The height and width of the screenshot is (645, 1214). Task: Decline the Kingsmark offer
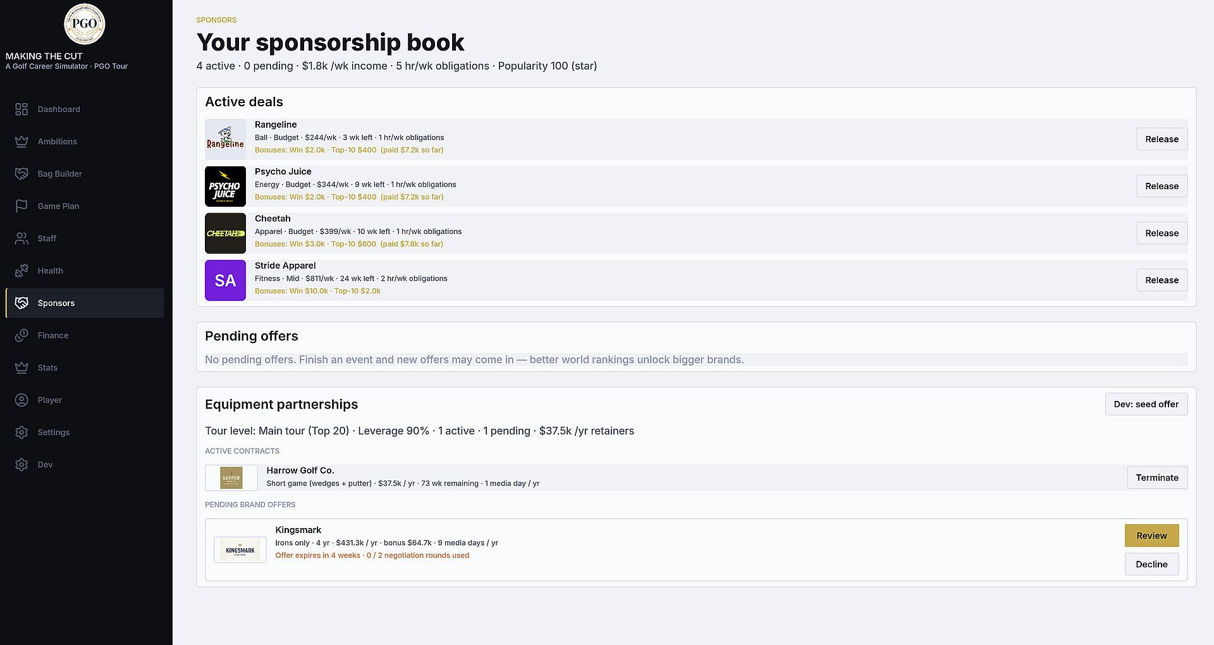[1151, 564]
